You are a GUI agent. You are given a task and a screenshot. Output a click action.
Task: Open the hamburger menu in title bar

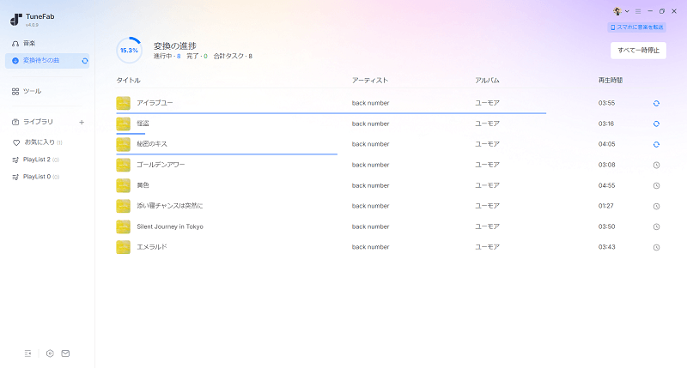(x=638, y=11)
